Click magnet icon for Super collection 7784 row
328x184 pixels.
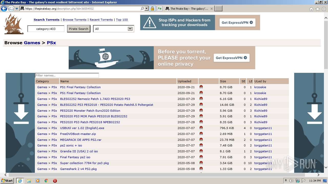pos(201,163)
